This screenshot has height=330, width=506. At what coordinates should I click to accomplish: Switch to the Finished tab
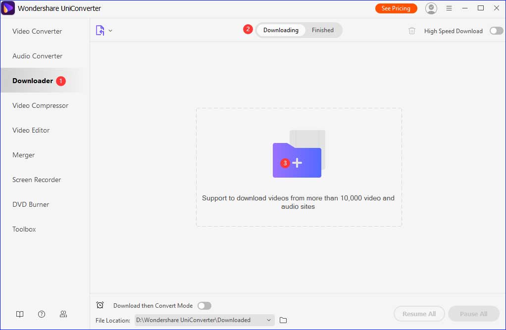tap(323, 30)
